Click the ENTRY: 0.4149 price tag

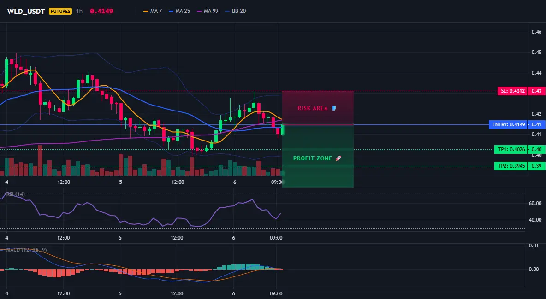click(508, 124)
